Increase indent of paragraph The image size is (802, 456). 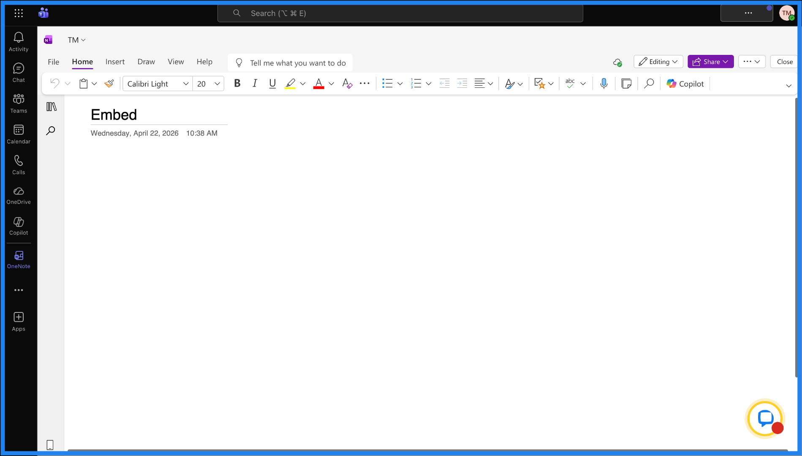pyautogui.click(x=462, y=84)
